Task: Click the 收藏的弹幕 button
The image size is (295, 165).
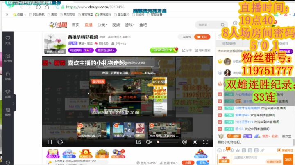Action: (x=274, y=161)
